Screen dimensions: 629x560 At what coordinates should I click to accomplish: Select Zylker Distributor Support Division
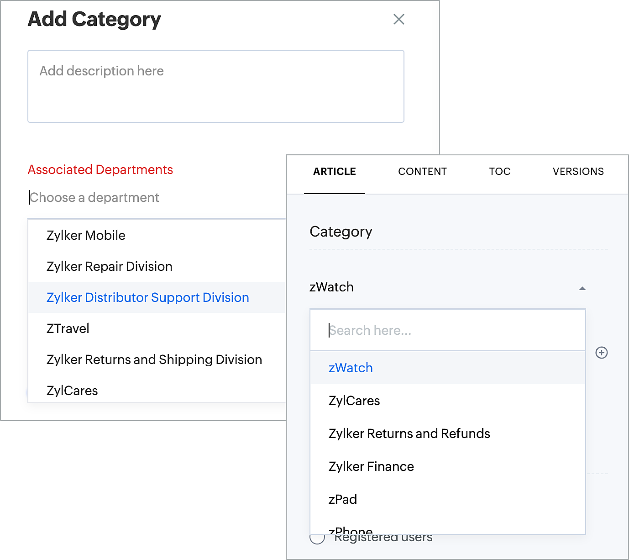148,298
